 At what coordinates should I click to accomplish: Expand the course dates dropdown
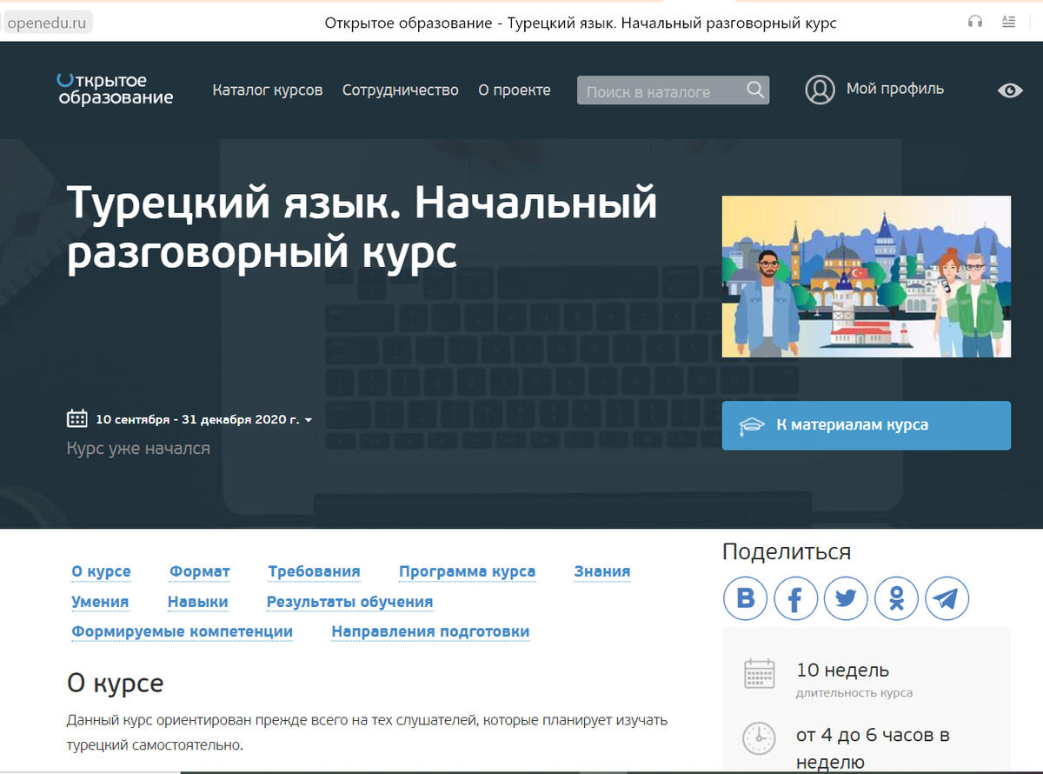(x=309, y=418)
